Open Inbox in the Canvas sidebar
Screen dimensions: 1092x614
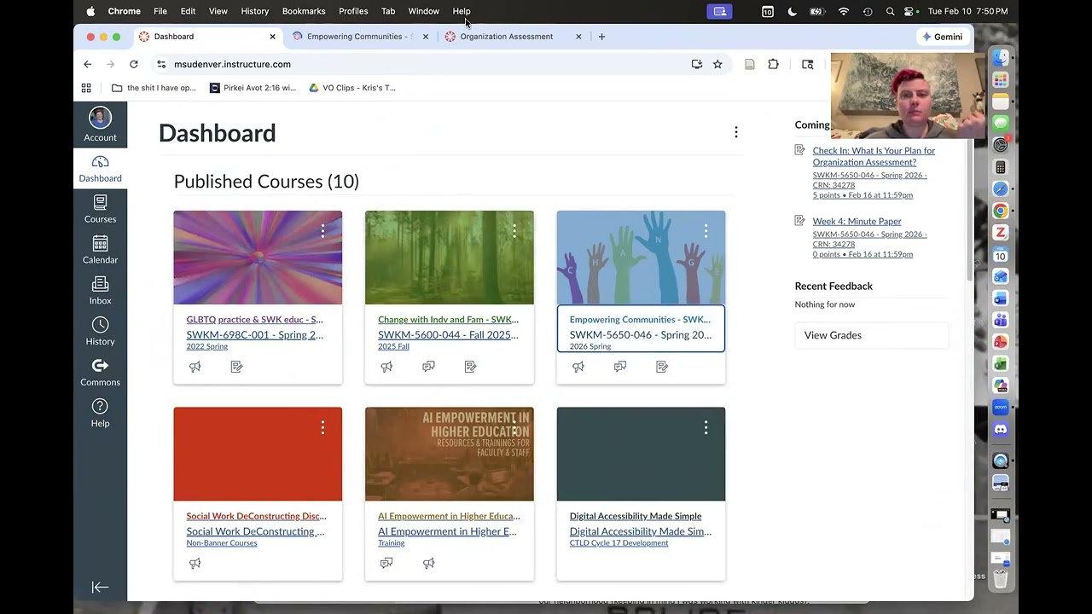100,291
